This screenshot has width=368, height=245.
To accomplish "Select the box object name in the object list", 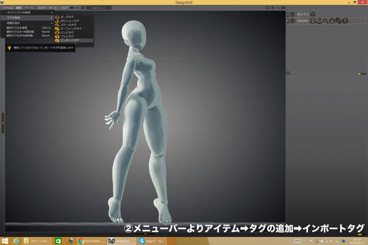I will pos(303,14).
